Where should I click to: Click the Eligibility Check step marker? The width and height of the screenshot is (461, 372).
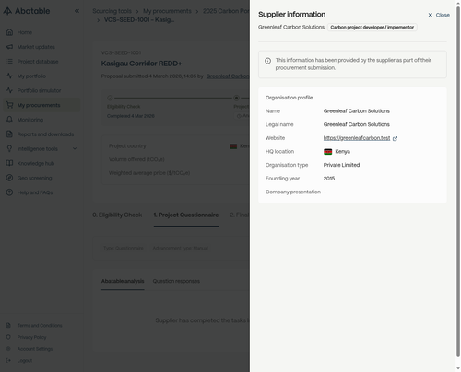coord(110,98)
